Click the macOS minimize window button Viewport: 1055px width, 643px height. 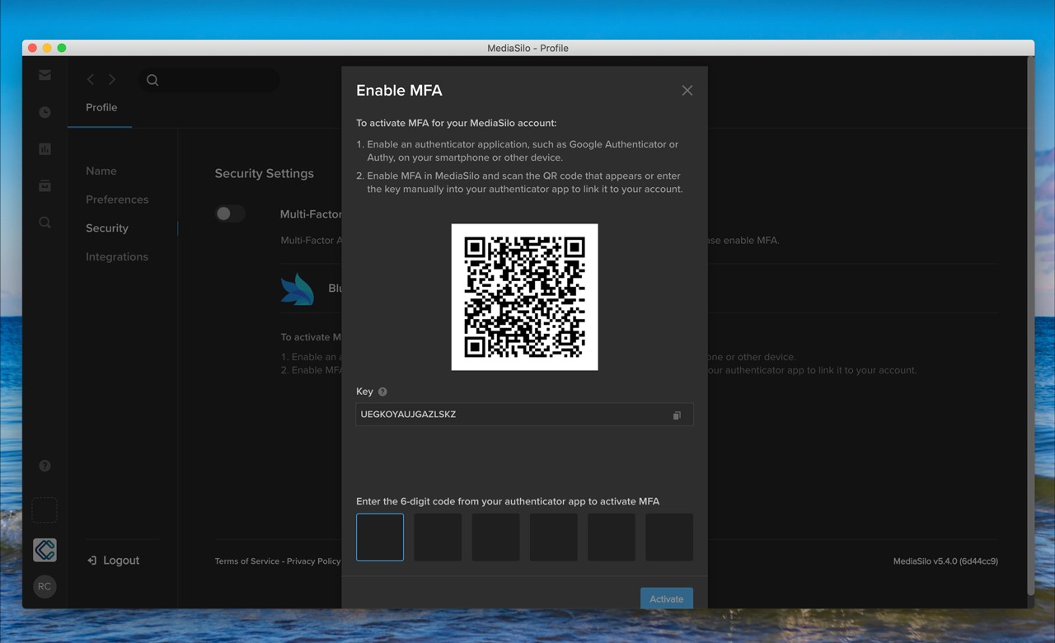pos(47,48)
